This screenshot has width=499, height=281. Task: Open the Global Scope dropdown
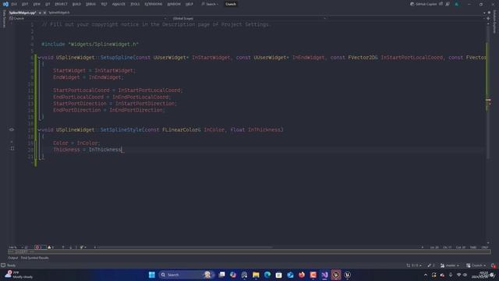(249, 19)
